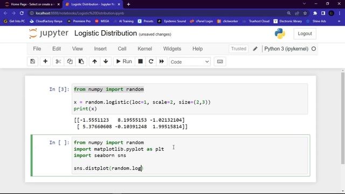Save notebook with the floppy disk icon

(32, 61)
